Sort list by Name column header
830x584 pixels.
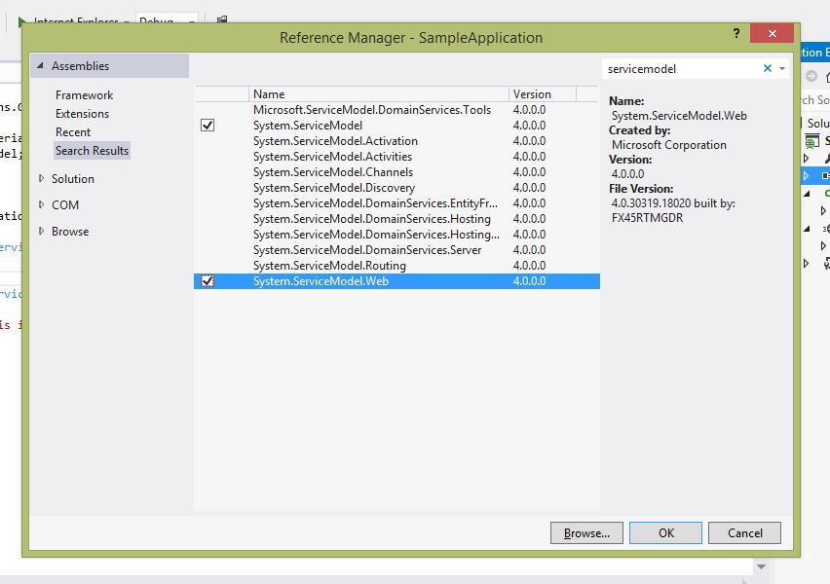[x=379, y=94]
